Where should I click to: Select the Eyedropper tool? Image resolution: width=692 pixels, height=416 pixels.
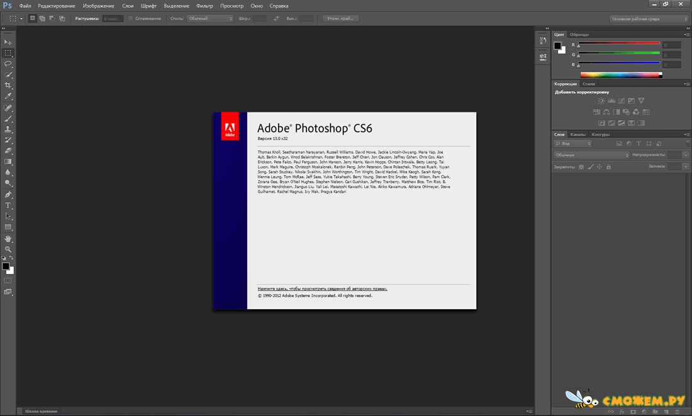click(8, 96)
